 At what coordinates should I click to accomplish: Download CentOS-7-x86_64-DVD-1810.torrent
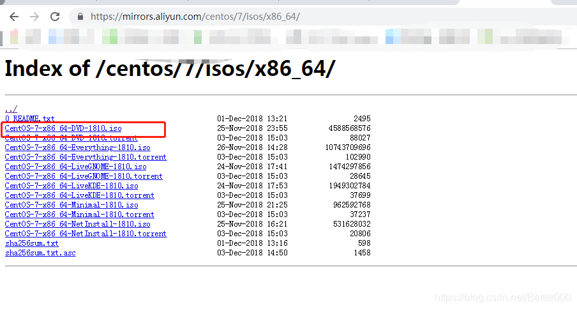pyautogui.click(x=71, y=138)
